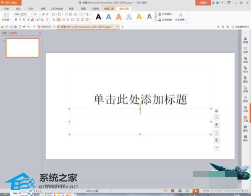Click the text box insert icon
This screenshot has width=251, height=196.
(6, 15)
